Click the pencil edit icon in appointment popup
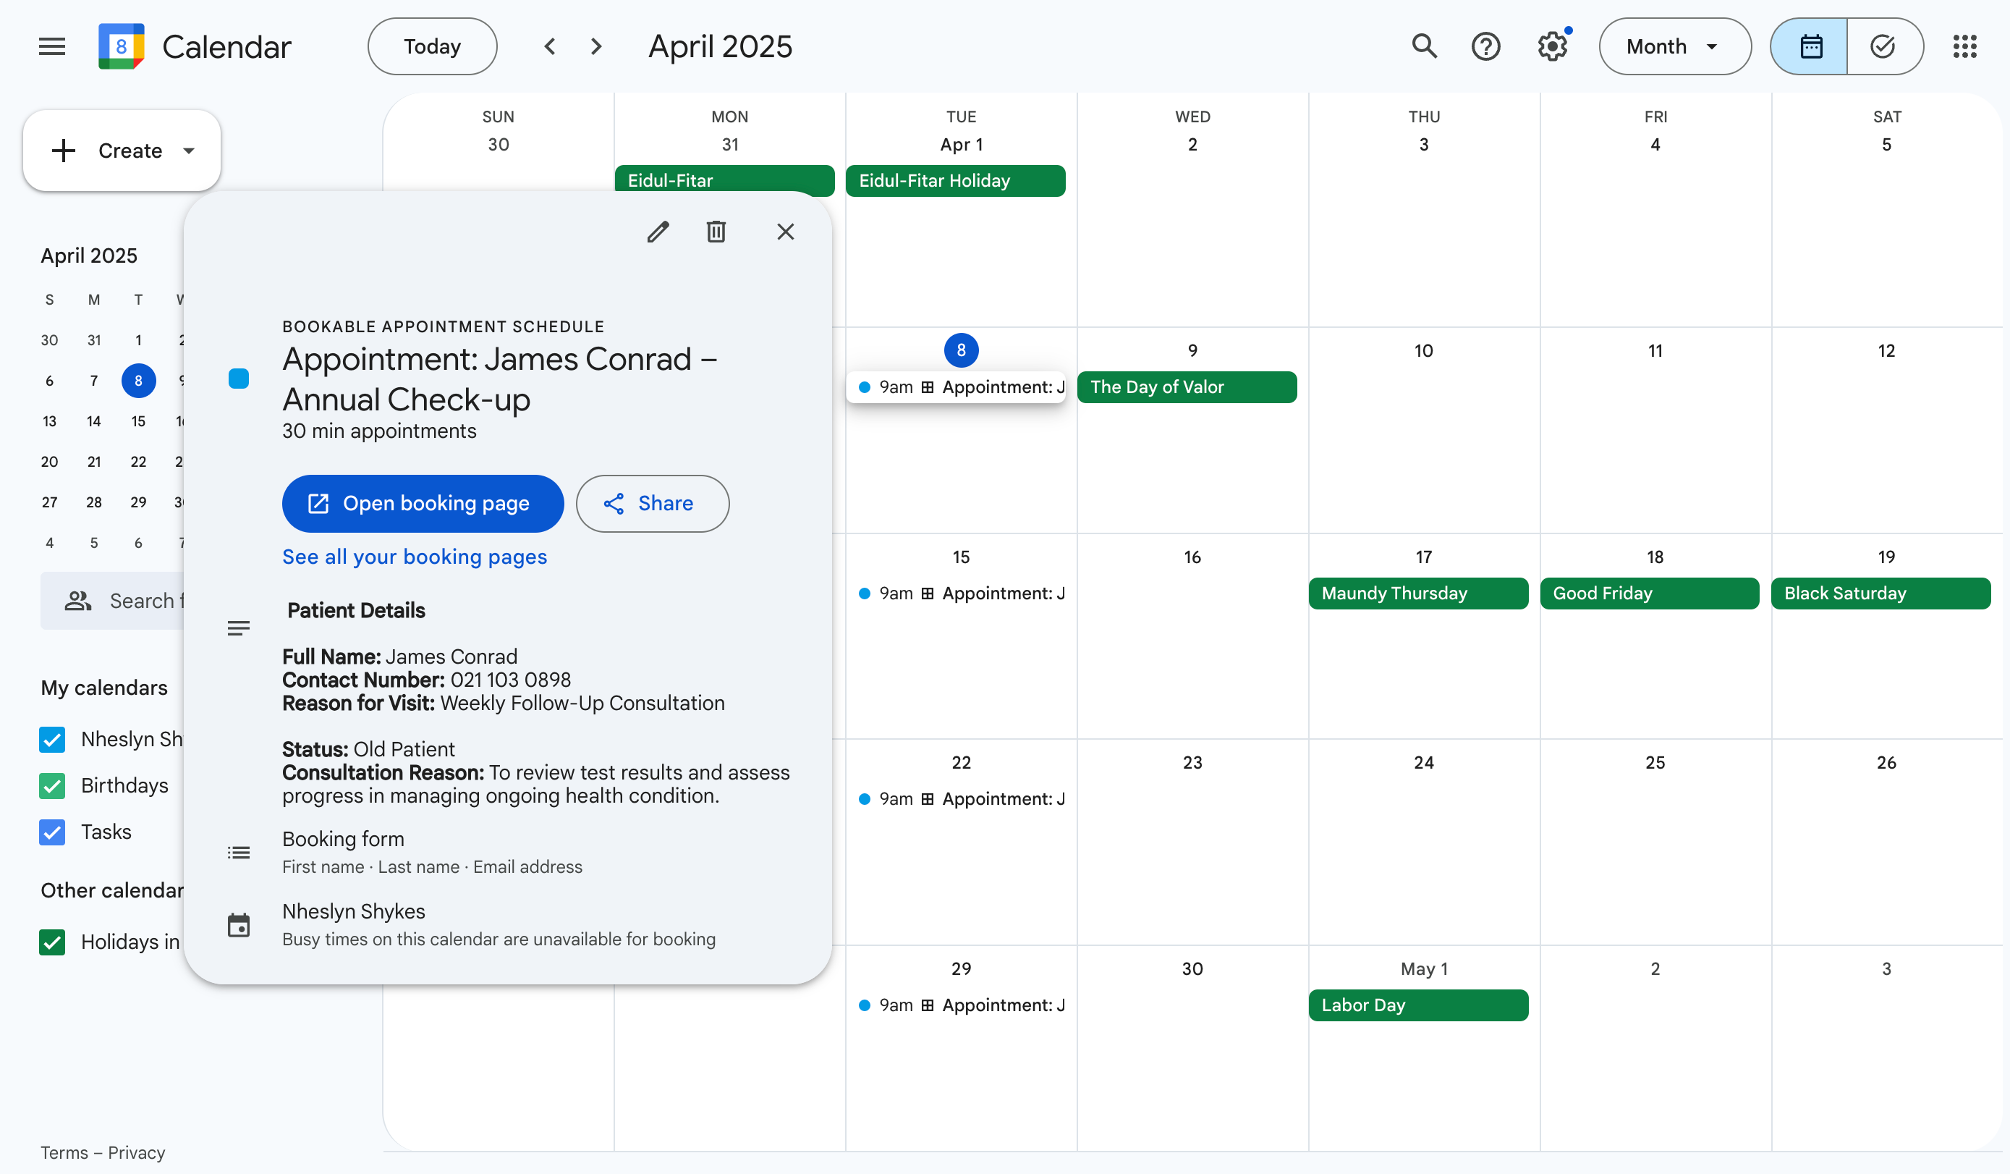The height and width of the screenshot is (1174, 2010). click(x=657, y=232)
